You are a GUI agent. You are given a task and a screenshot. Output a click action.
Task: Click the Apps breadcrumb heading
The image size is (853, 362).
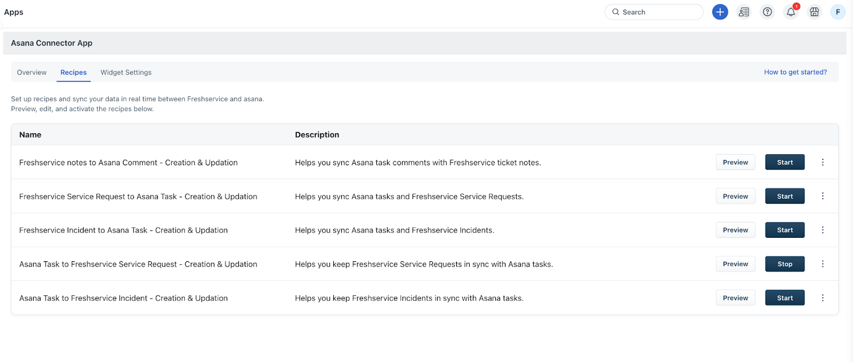click(14, 12)
